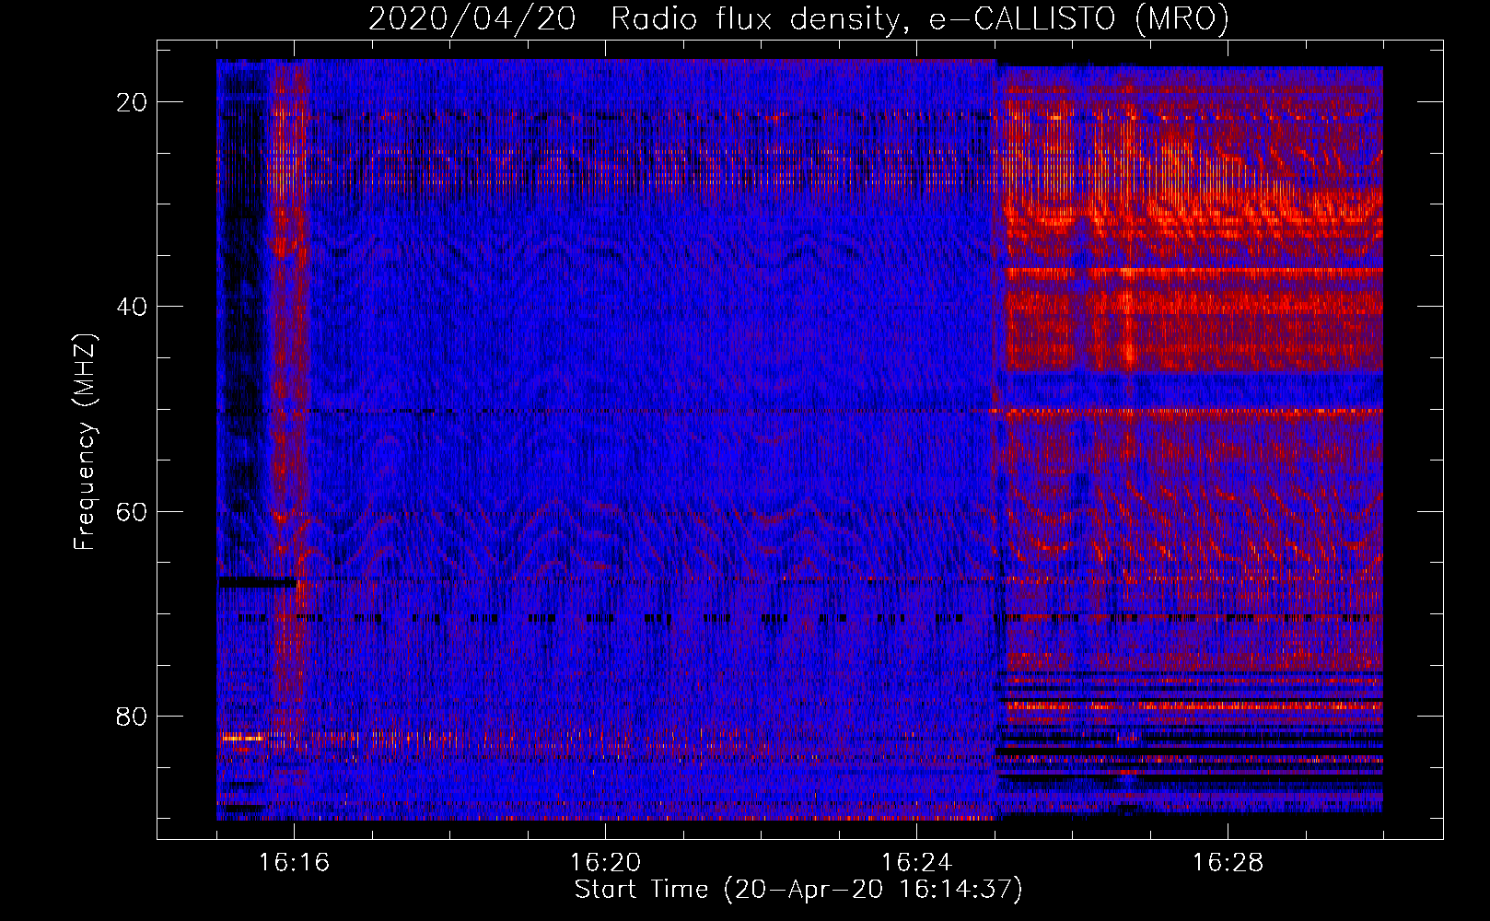
Task: Select the 'Frequency (MHZ)' y-axis label
Action: click(x=85, y=442)
